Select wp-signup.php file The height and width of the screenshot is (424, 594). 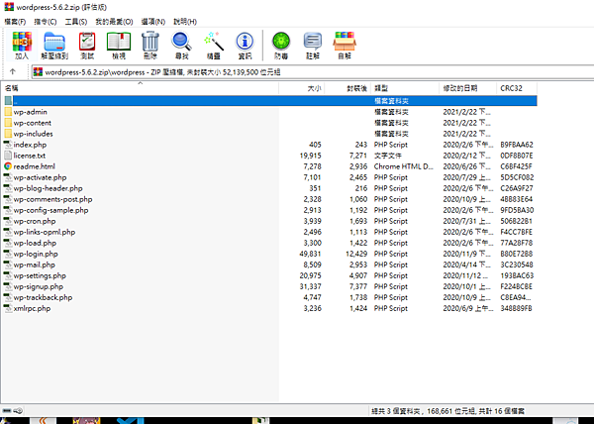pos(39,286)
